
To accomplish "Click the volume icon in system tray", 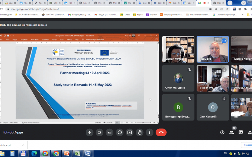I will tap(235, 154).
